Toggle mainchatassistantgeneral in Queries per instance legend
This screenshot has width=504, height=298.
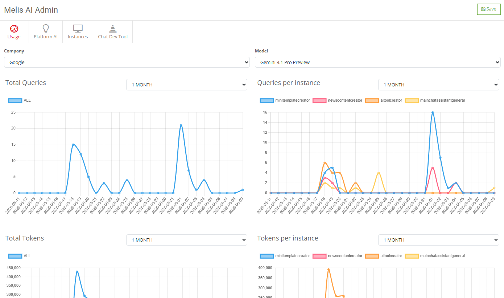(x=435, y=100)
